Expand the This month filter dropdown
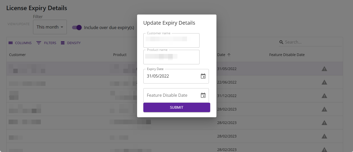353x152 pixels. 50,27
